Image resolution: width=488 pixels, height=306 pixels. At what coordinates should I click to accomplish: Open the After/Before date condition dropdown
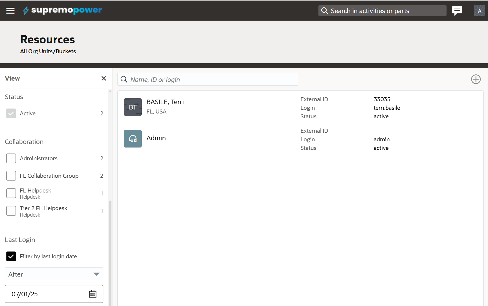click(54, 274)
